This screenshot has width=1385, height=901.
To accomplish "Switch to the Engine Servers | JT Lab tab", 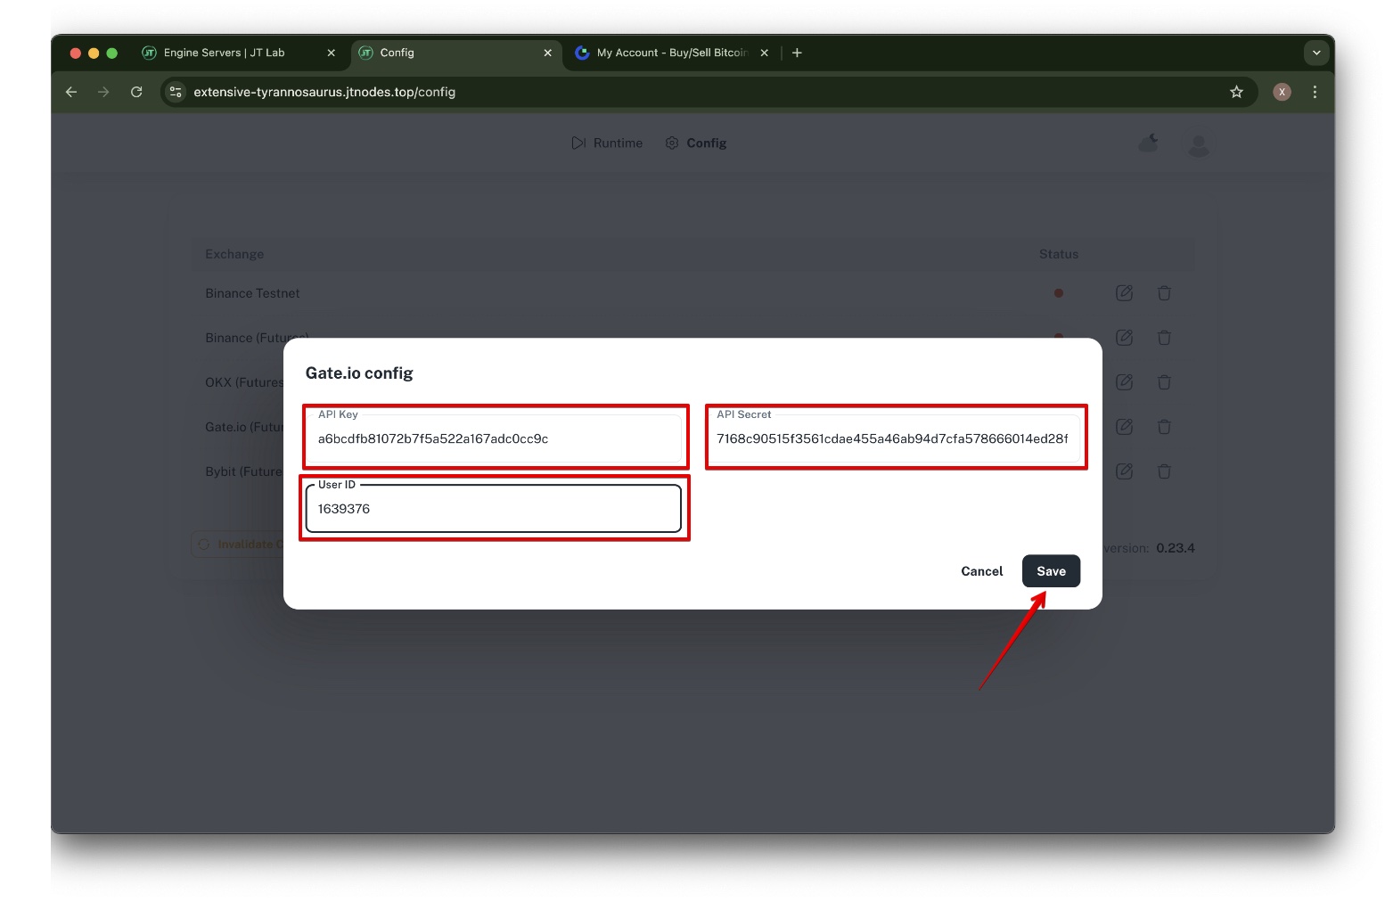I will [x=225, y=53].
